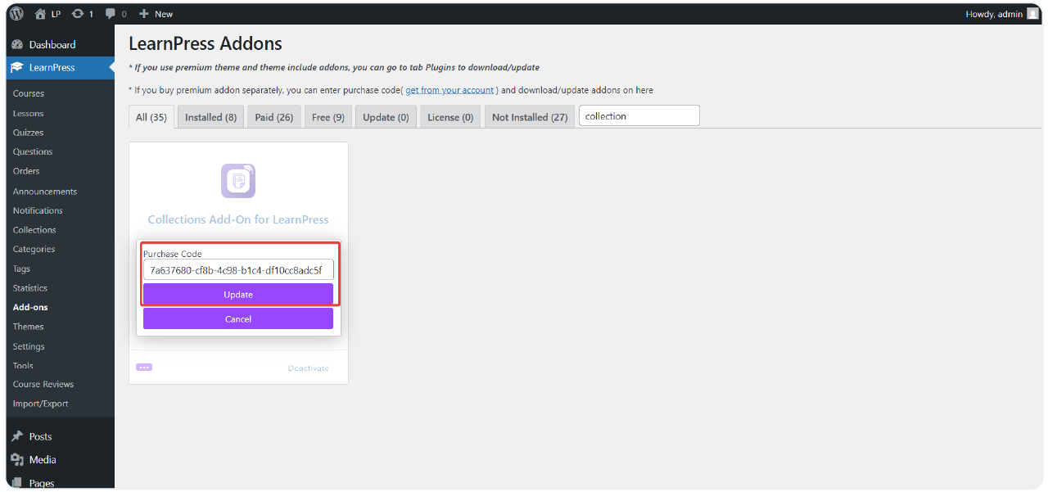Go to Courses submenu

(x=29, y=93)
